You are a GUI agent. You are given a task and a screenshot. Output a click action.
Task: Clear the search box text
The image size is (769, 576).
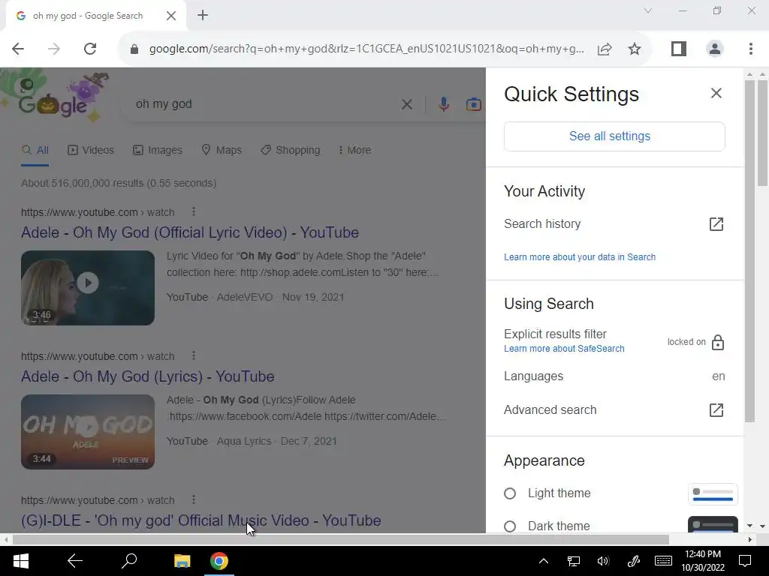coord(406,104)
